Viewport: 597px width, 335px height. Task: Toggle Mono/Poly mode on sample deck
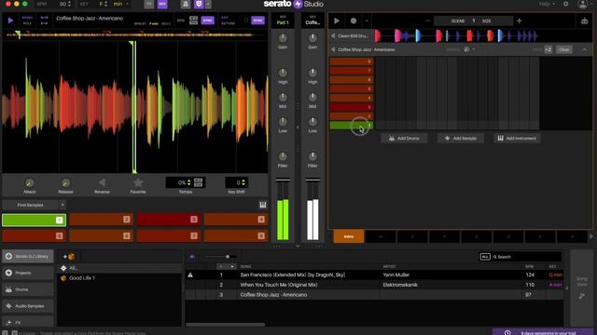[27, 20]
